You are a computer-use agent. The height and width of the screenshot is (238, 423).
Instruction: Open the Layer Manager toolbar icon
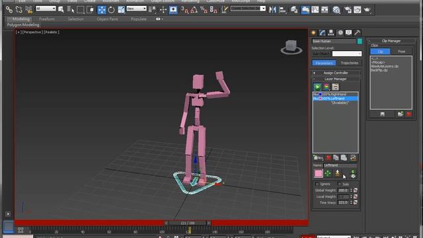294,10
